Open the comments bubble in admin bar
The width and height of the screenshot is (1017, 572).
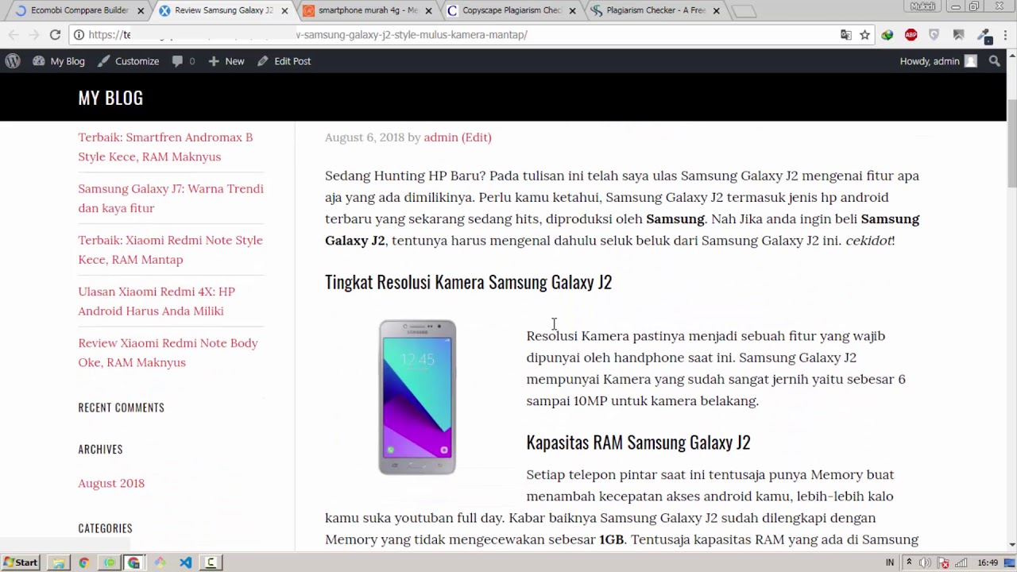pos(183,61)
